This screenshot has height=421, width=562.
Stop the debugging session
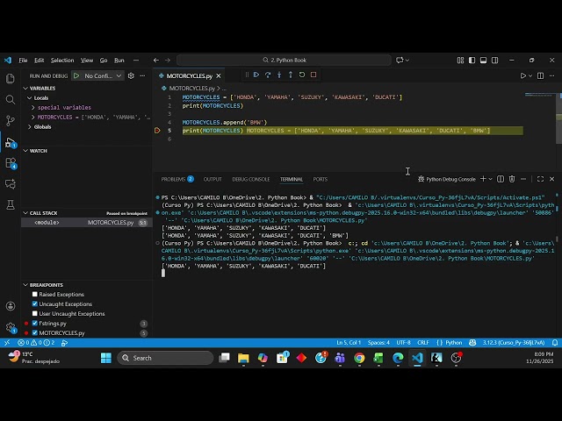pyautogui.click(x=313, y=75)
